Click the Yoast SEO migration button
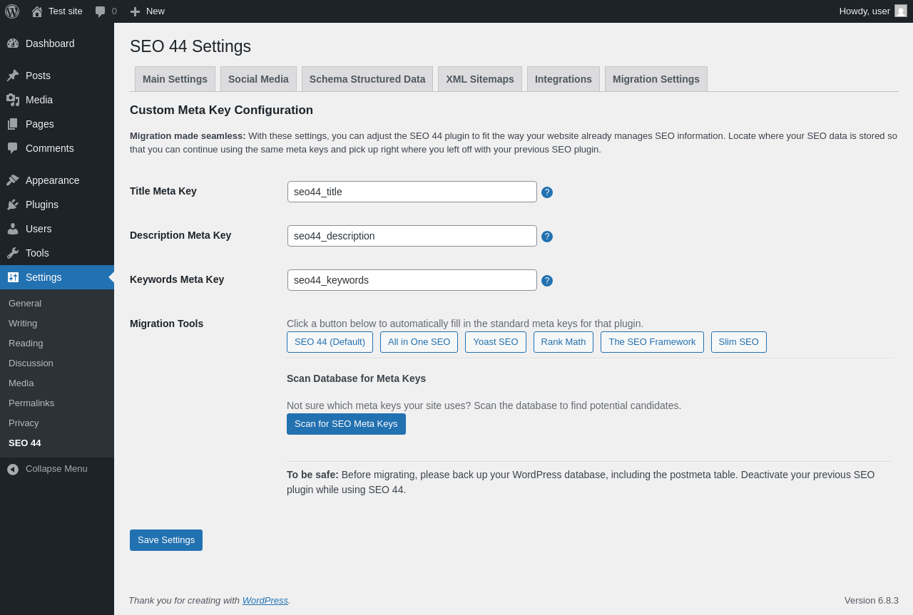 496,342
